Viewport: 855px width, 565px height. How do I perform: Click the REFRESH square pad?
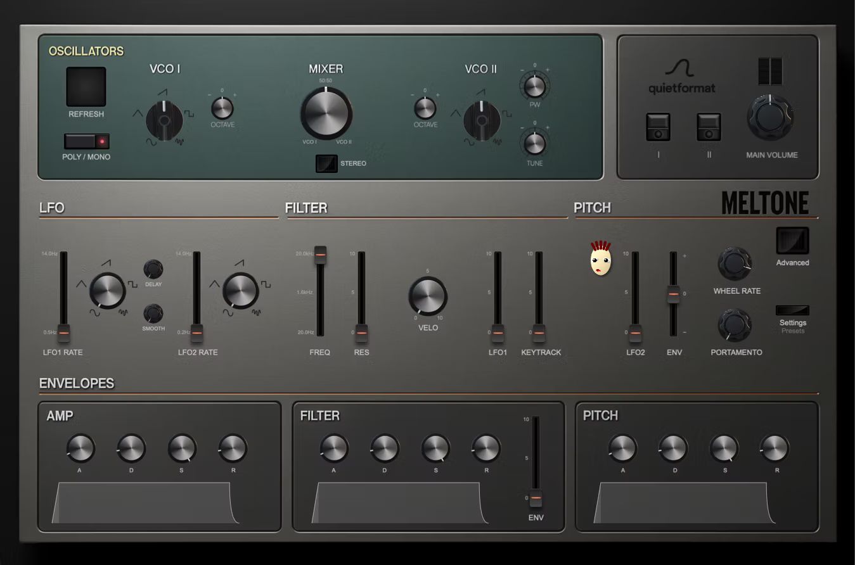click(86, 87)
